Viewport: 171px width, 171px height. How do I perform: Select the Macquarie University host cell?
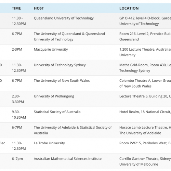[x=51, y=50]
